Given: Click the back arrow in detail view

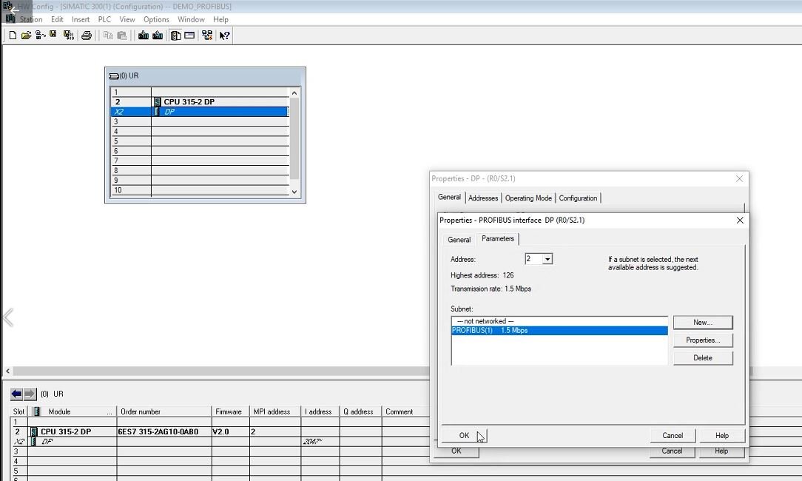Looking at the screenshot, I should (16, 394).
